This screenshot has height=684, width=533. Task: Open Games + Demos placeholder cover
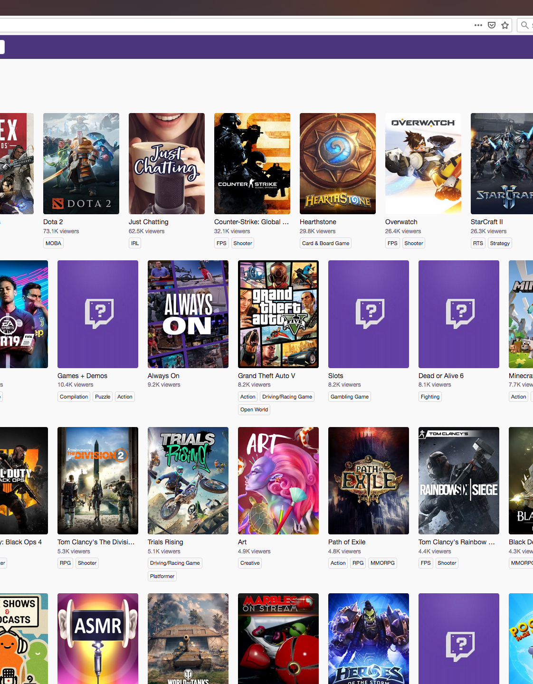coord(97,314)
